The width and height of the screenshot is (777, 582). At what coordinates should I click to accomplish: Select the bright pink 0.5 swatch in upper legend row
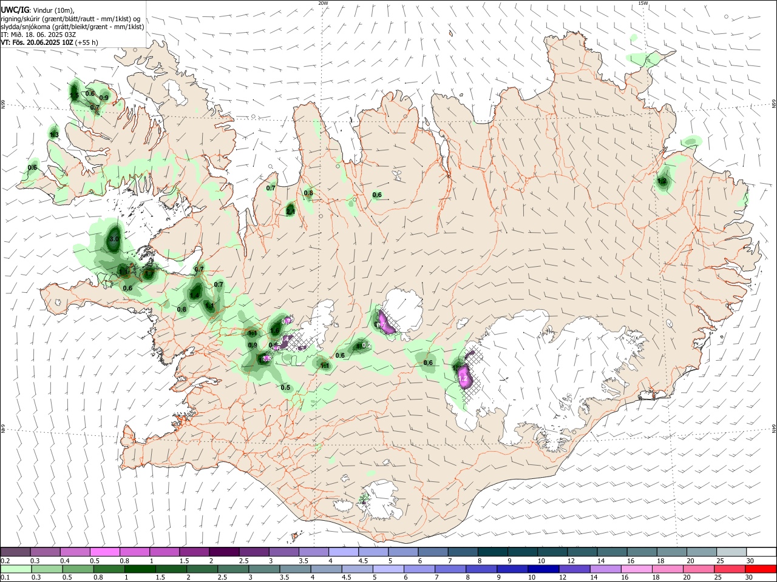105,552
